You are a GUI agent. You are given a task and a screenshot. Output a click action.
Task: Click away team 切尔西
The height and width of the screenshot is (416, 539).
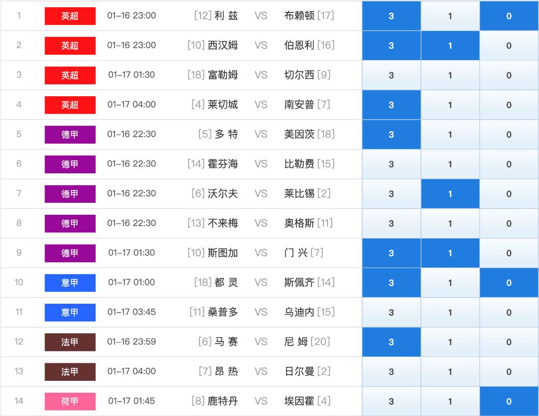pyautogui.click(x=299, y=75)
